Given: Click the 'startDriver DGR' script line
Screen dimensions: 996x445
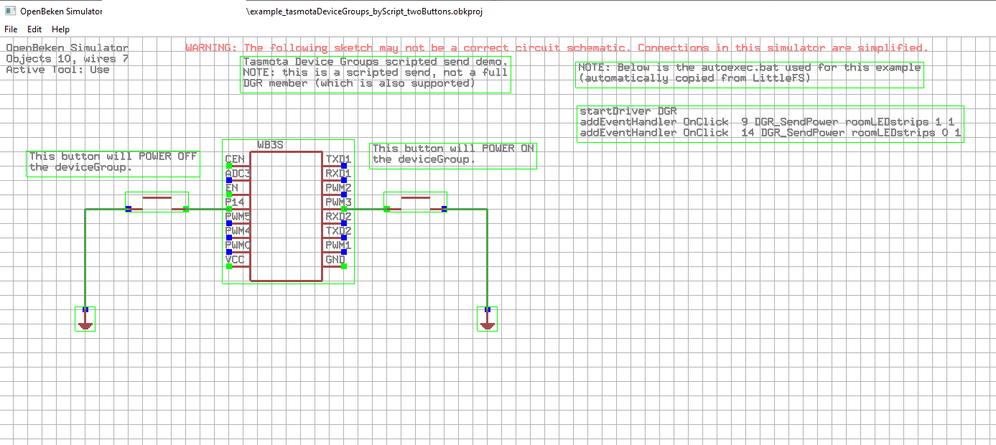Looking at the screenshot, I should 628,112.
